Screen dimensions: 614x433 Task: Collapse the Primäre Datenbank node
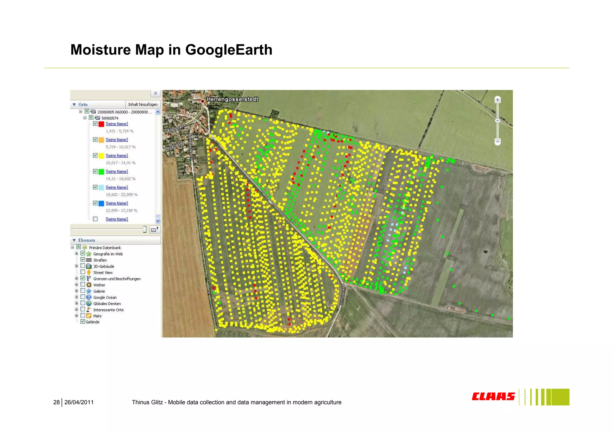[x=72, y=247]
